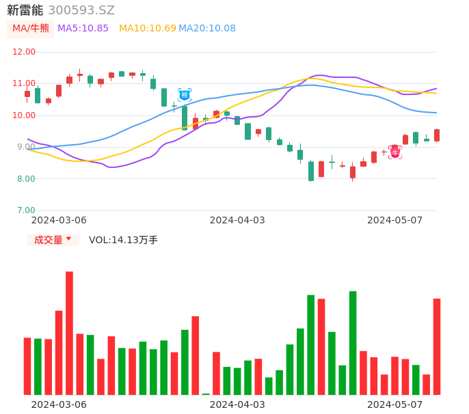Click the blue bear marker icon on the chart

pos(185,95)
